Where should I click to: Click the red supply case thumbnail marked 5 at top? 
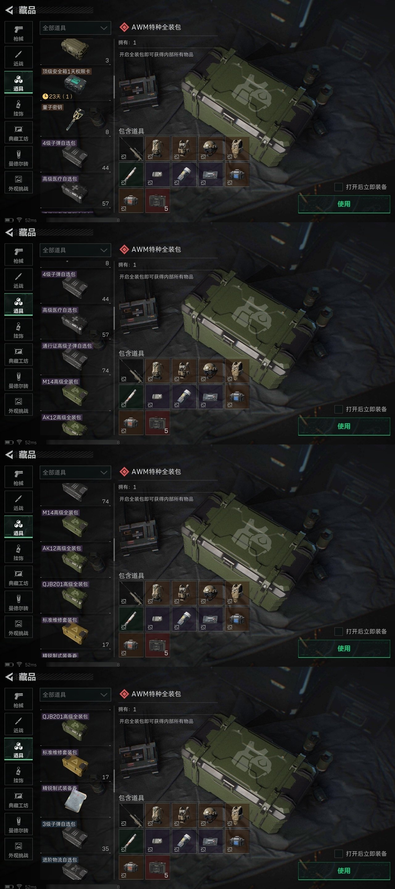[x=158, y=200]
